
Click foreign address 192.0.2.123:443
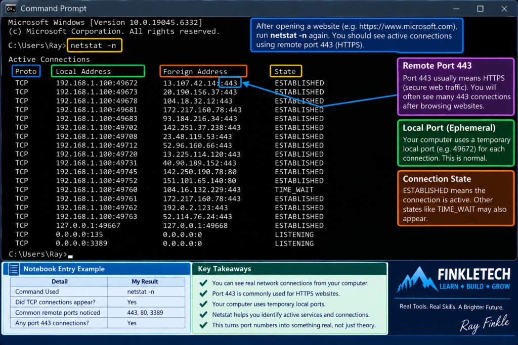(x=195, y=208)
